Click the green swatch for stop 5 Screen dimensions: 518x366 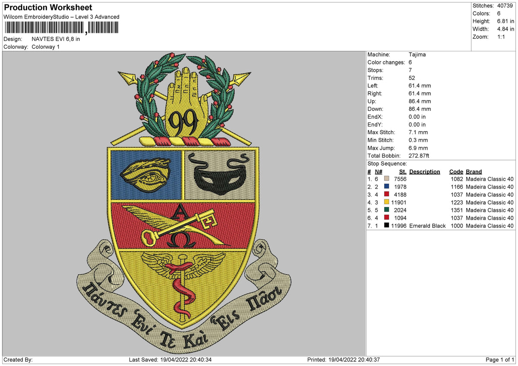pyautogui.click(x=387, y=210)
